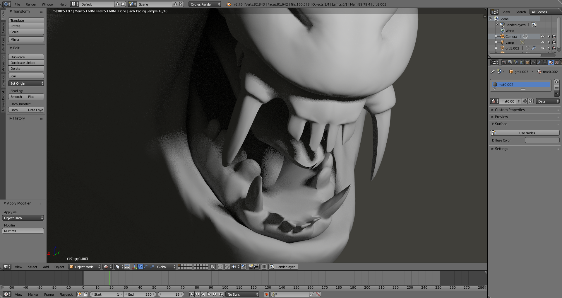Open the material link Data dropdown
The height and width of the screenshot is (298, 562).
point(548,101)
